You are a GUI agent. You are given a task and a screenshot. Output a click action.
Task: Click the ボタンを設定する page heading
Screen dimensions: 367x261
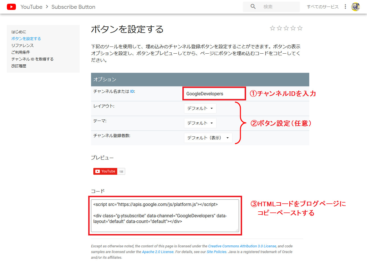tap(127, 29)
